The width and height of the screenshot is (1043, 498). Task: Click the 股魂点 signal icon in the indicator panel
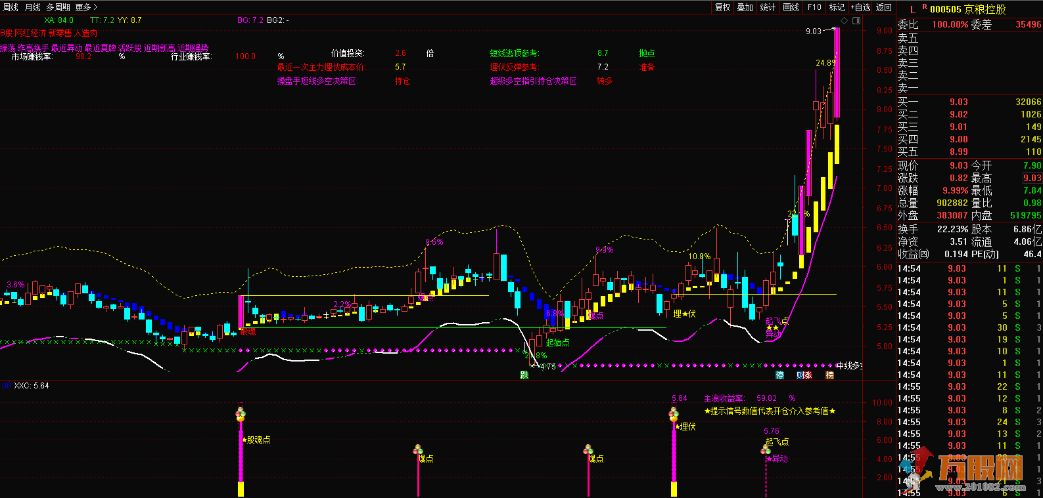[x=241, y=414]
